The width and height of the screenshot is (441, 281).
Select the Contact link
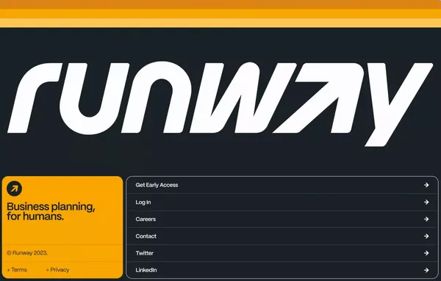(282, 236)
